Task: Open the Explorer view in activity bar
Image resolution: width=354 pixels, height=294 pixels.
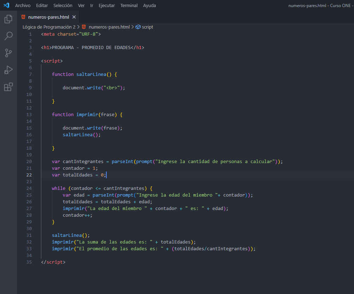Action: click(x=8, y=19)
